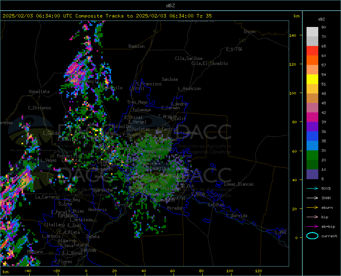Click the Encon place label

pos(250,32)
